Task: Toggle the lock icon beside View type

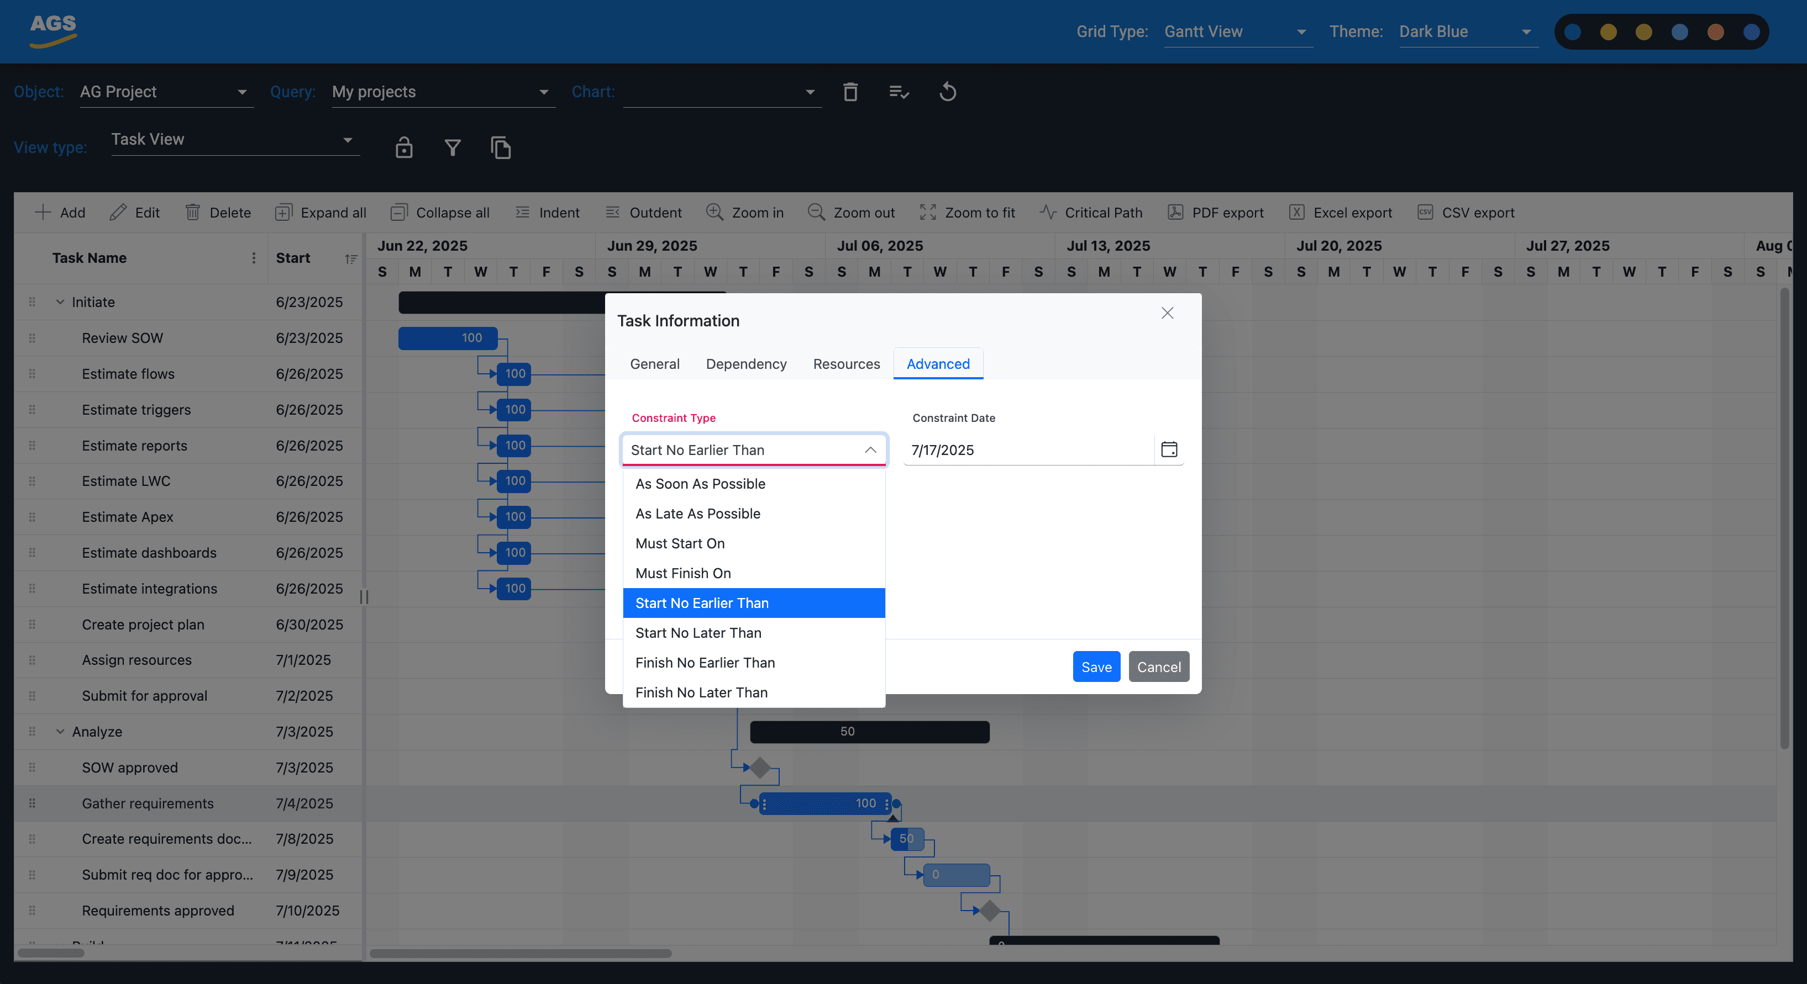Action: coord(404,147)
